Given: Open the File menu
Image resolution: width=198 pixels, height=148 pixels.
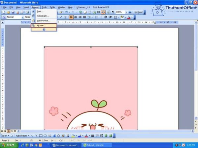Looking at the screenshot, I should pyautogui.click(x=5, y=8).
